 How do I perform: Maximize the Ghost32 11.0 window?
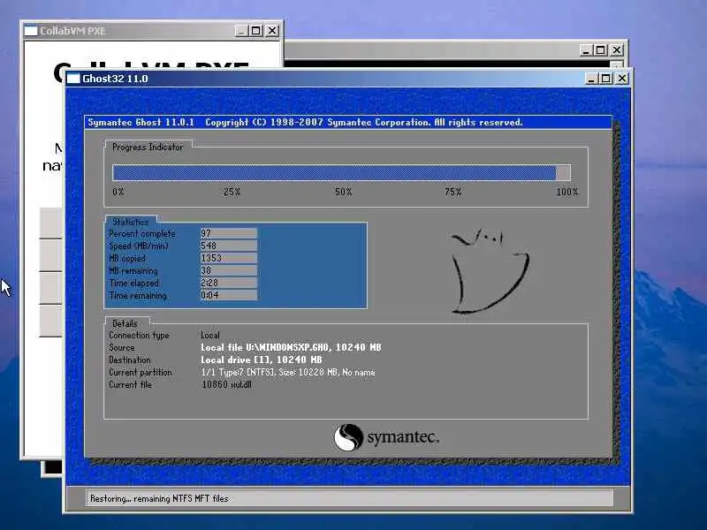coord(606,79)
